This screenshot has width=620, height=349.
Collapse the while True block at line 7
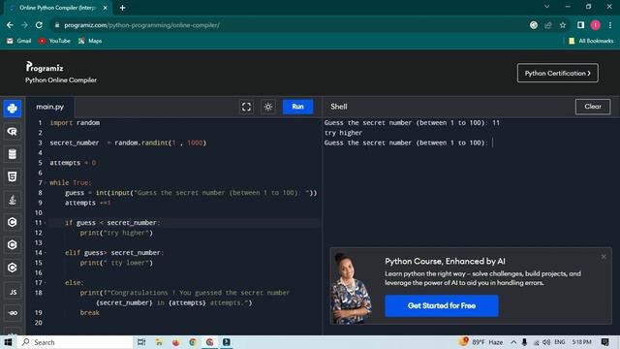coord(46,183)
